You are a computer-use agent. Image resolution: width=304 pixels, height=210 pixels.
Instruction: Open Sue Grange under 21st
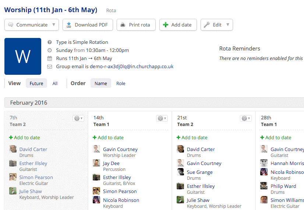click(x=200, y=172)
